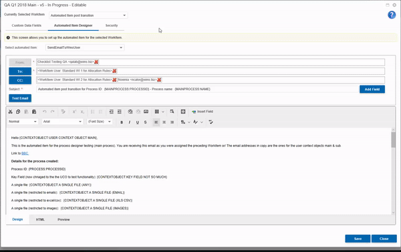Pick background highlight color

coord(183,122)
